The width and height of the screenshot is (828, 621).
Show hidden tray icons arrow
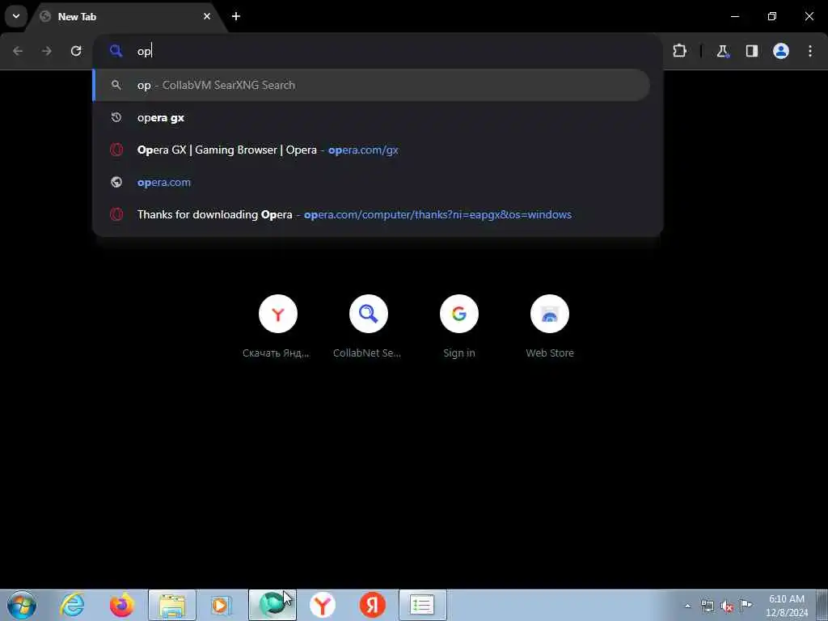click(687, 606)
